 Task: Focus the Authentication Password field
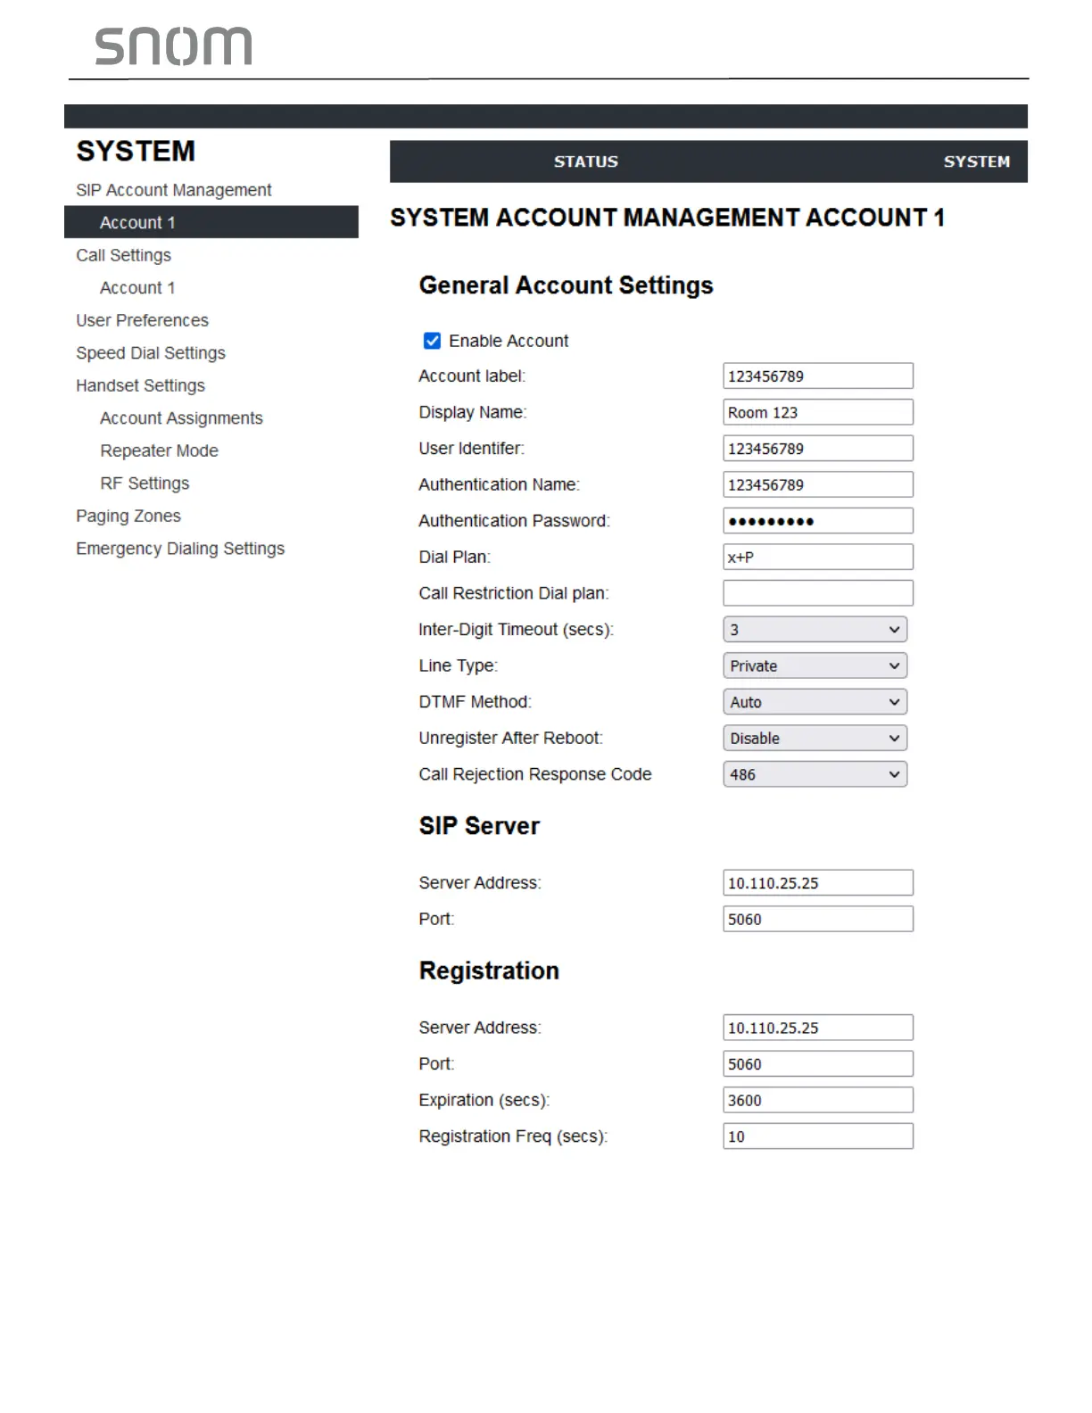(817, 521)
